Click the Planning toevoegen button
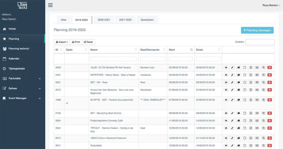Screen dimensions: 283x149 point(257,30)
